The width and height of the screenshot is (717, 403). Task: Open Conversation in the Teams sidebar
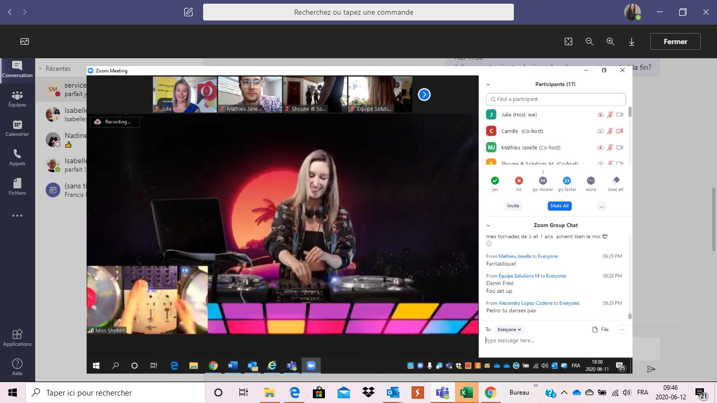[17, 69]
